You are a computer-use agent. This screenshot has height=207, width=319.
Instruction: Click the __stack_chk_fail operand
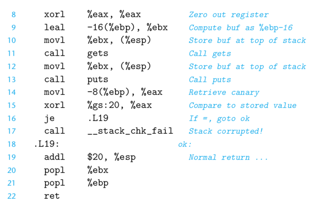click(x=130, y=131)
